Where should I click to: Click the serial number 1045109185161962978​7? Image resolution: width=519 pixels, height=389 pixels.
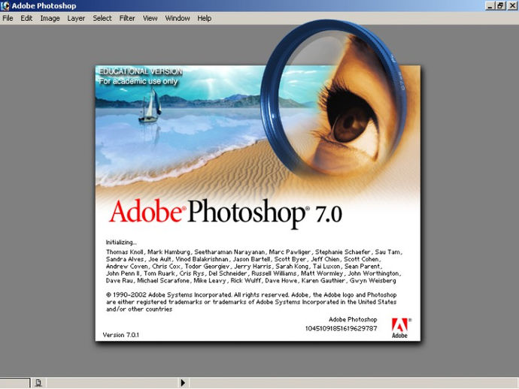pos(341,328)
